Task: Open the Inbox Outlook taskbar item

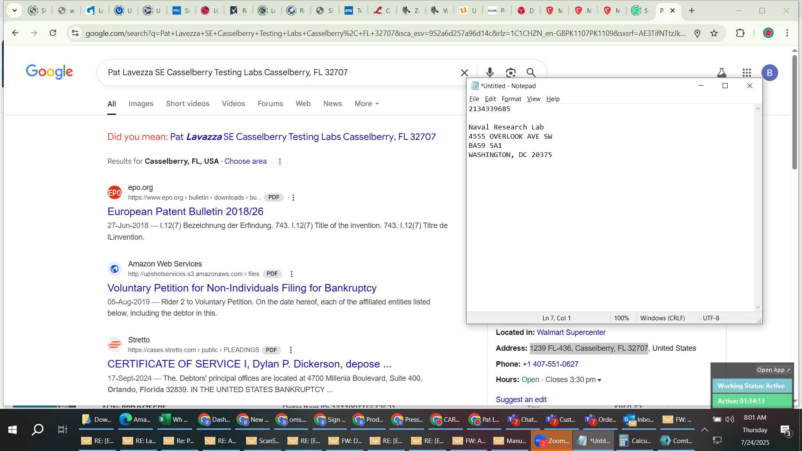Action: point(638,420)
